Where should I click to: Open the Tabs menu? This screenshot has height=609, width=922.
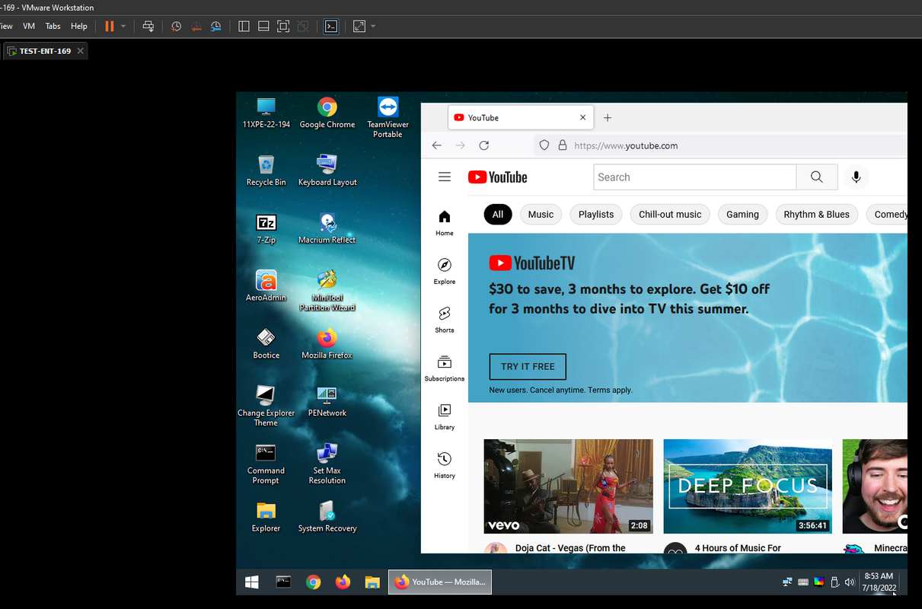(x=53, y=26)
